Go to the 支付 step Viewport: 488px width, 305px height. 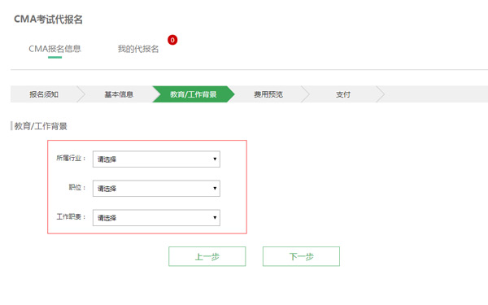pos(343,94)
